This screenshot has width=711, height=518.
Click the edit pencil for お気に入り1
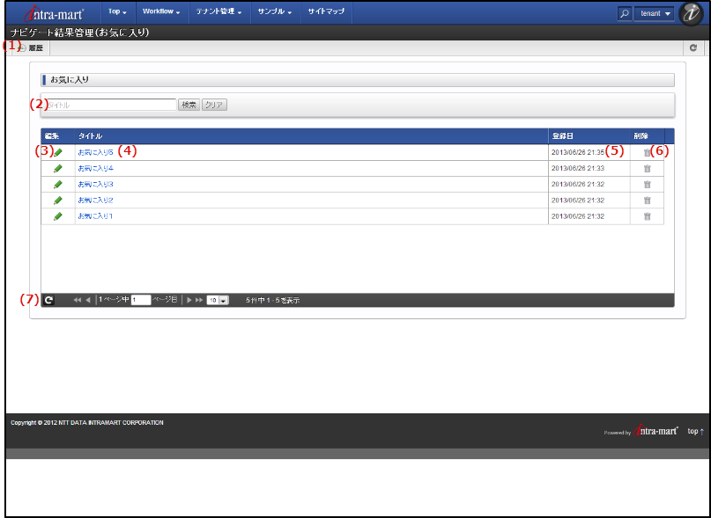coord(57,216)
